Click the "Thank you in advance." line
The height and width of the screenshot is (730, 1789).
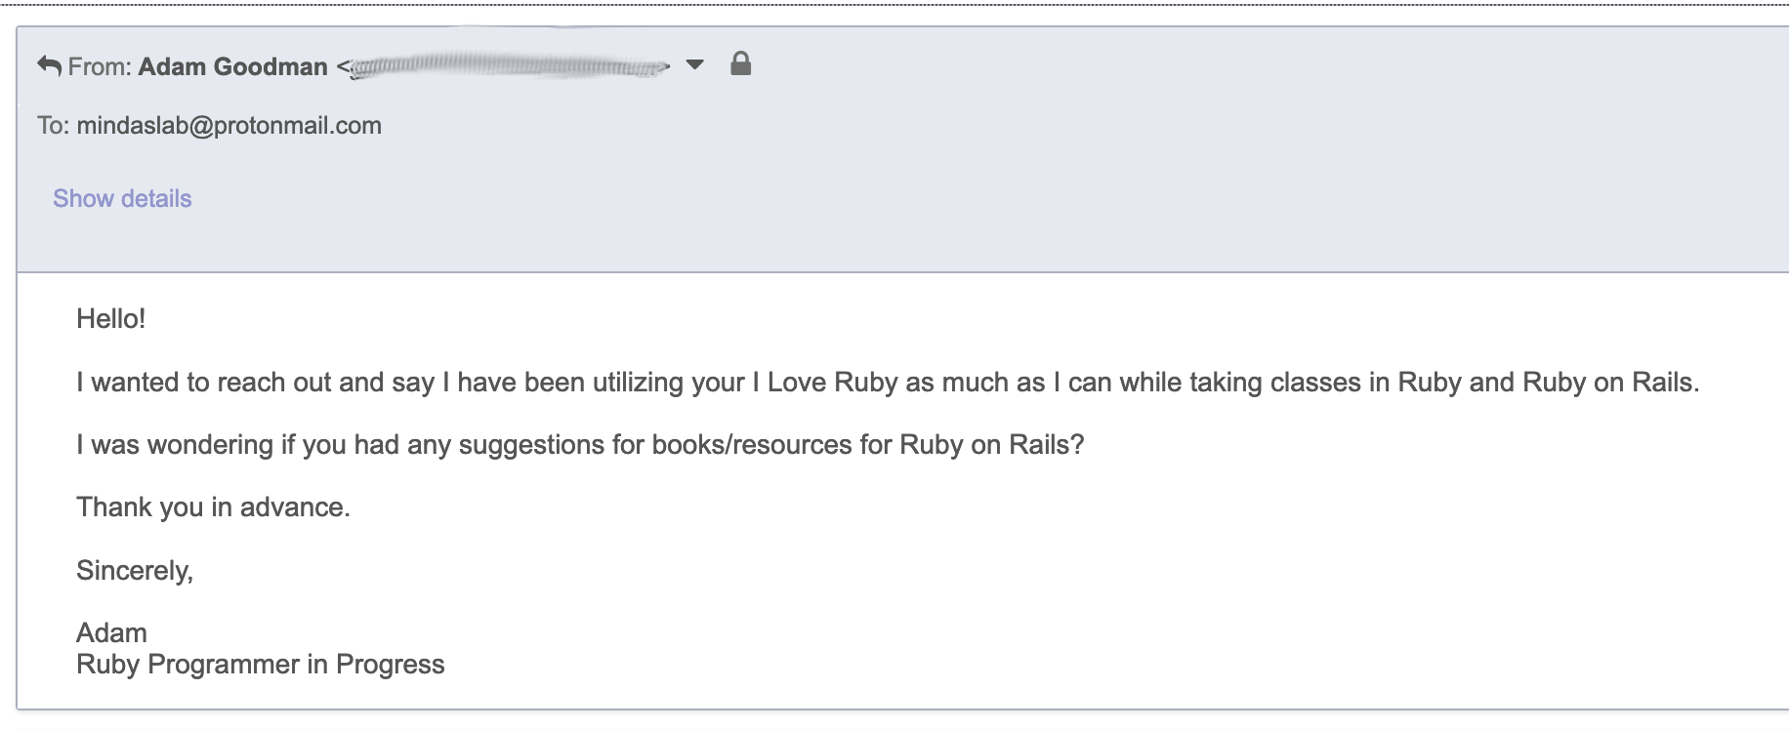[213, 507]
